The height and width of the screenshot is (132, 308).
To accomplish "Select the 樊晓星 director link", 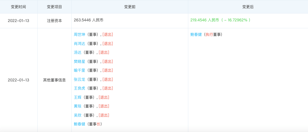I will point(79,62).
